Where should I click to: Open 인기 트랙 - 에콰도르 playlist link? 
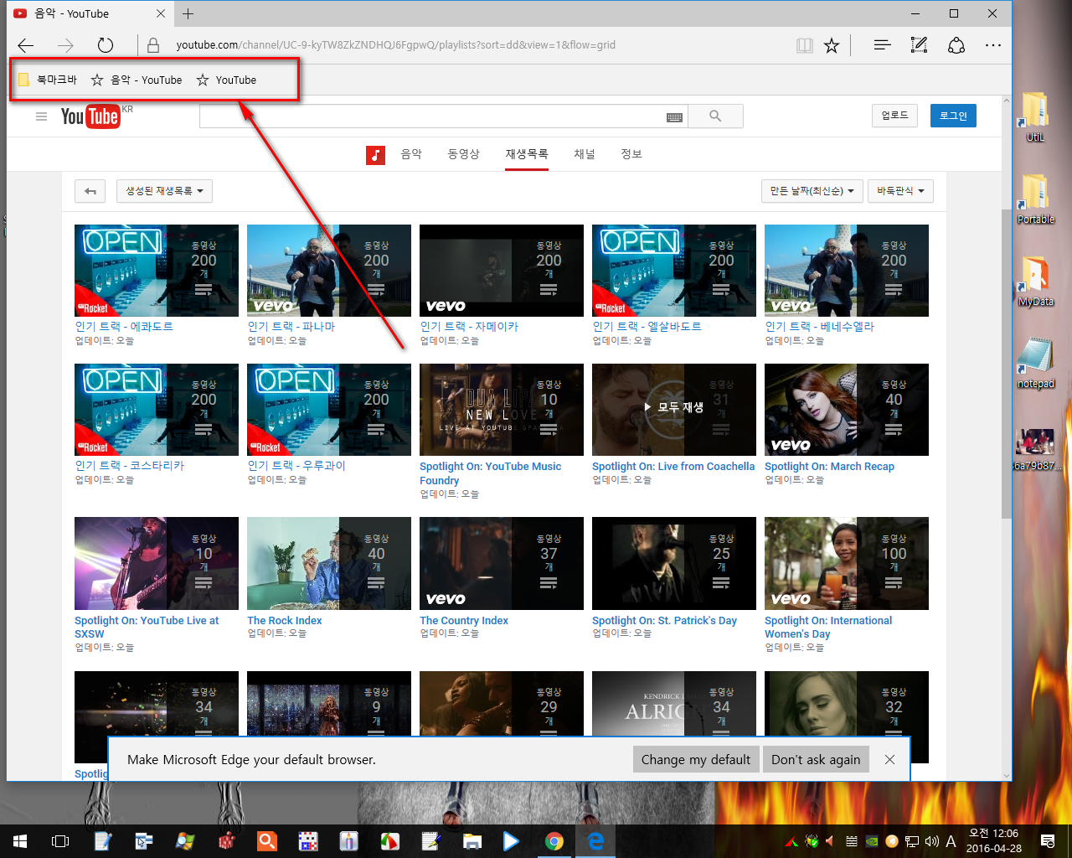[124, 327]
